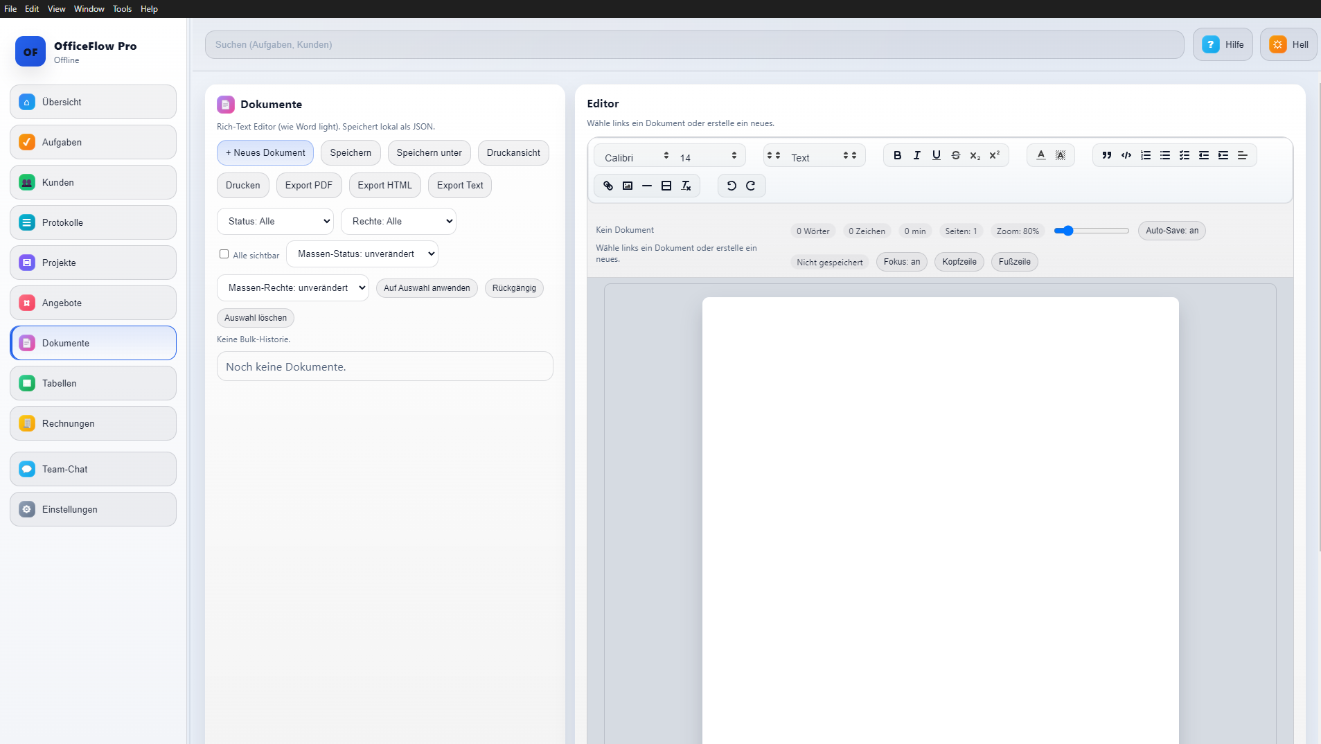
Task: Decrease the indent
Action: click(x=1203, y=155)
